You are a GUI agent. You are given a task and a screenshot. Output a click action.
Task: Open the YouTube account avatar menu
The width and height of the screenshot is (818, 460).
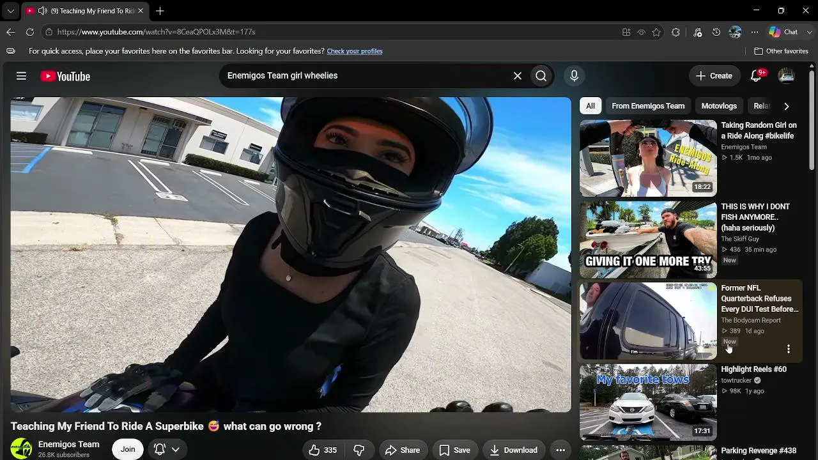click(x=786, y=76)
